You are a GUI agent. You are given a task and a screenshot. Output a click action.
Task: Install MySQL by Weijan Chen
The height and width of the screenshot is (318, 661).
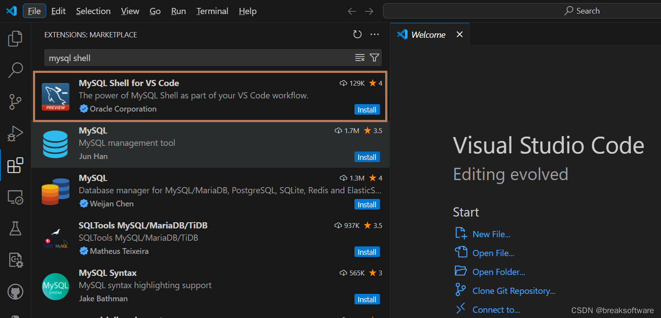(367, 205)
